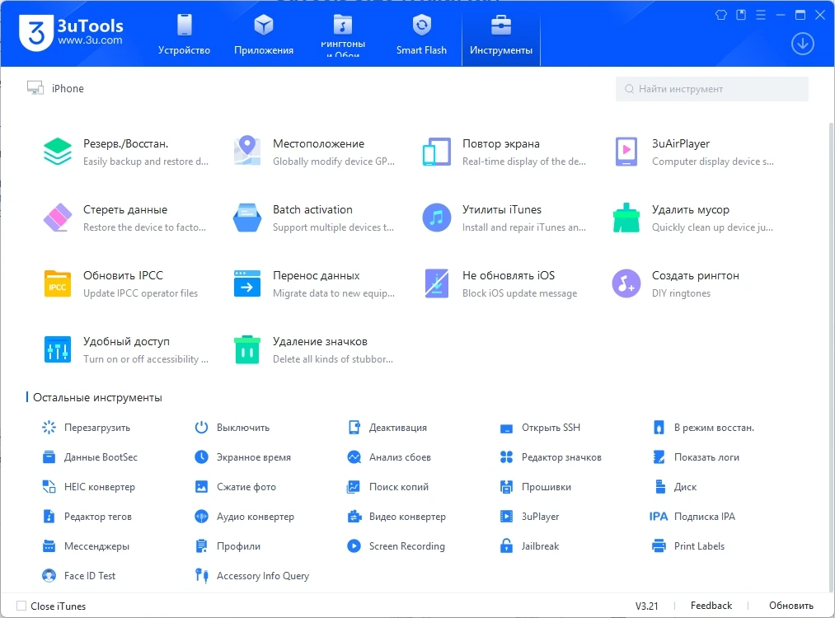
Task: Launch 3uAirPlayer icon
Action: pos(626,152)
